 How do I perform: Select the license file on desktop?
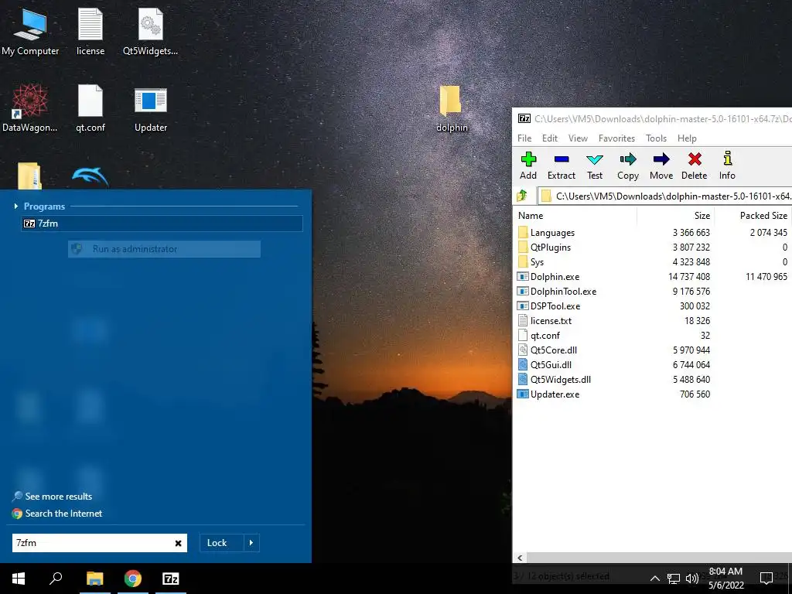click(90, 32)
